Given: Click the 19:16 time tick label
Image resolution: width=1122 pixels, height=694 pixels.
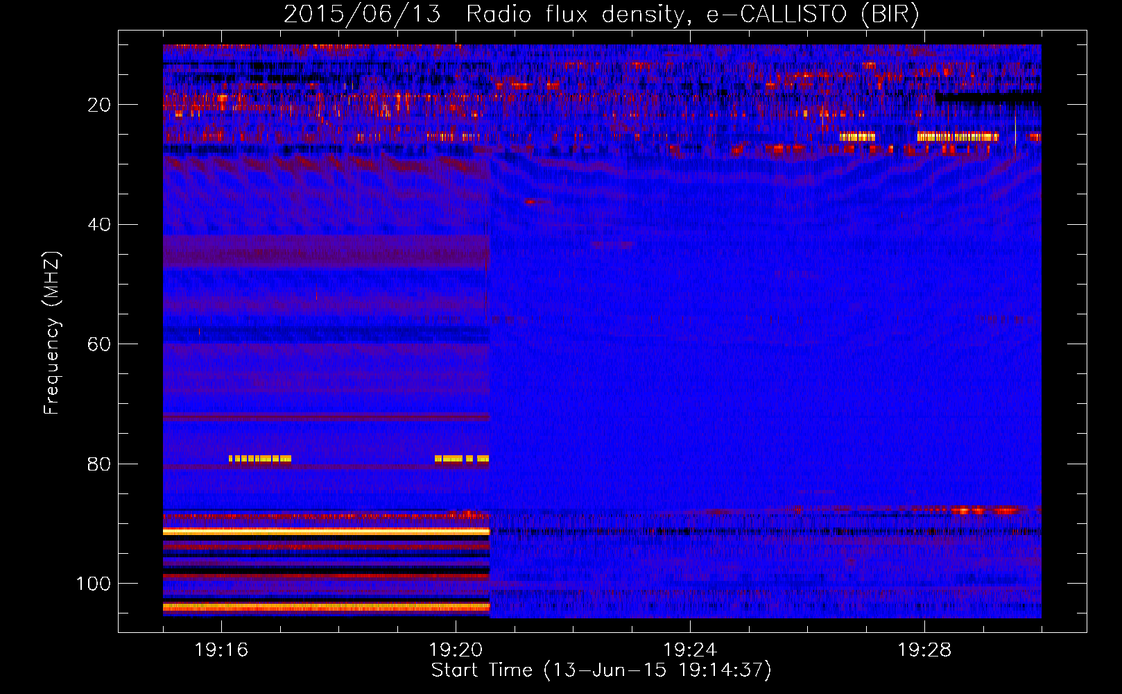Looking at the screenshot, I should click(x=221, y=650).
